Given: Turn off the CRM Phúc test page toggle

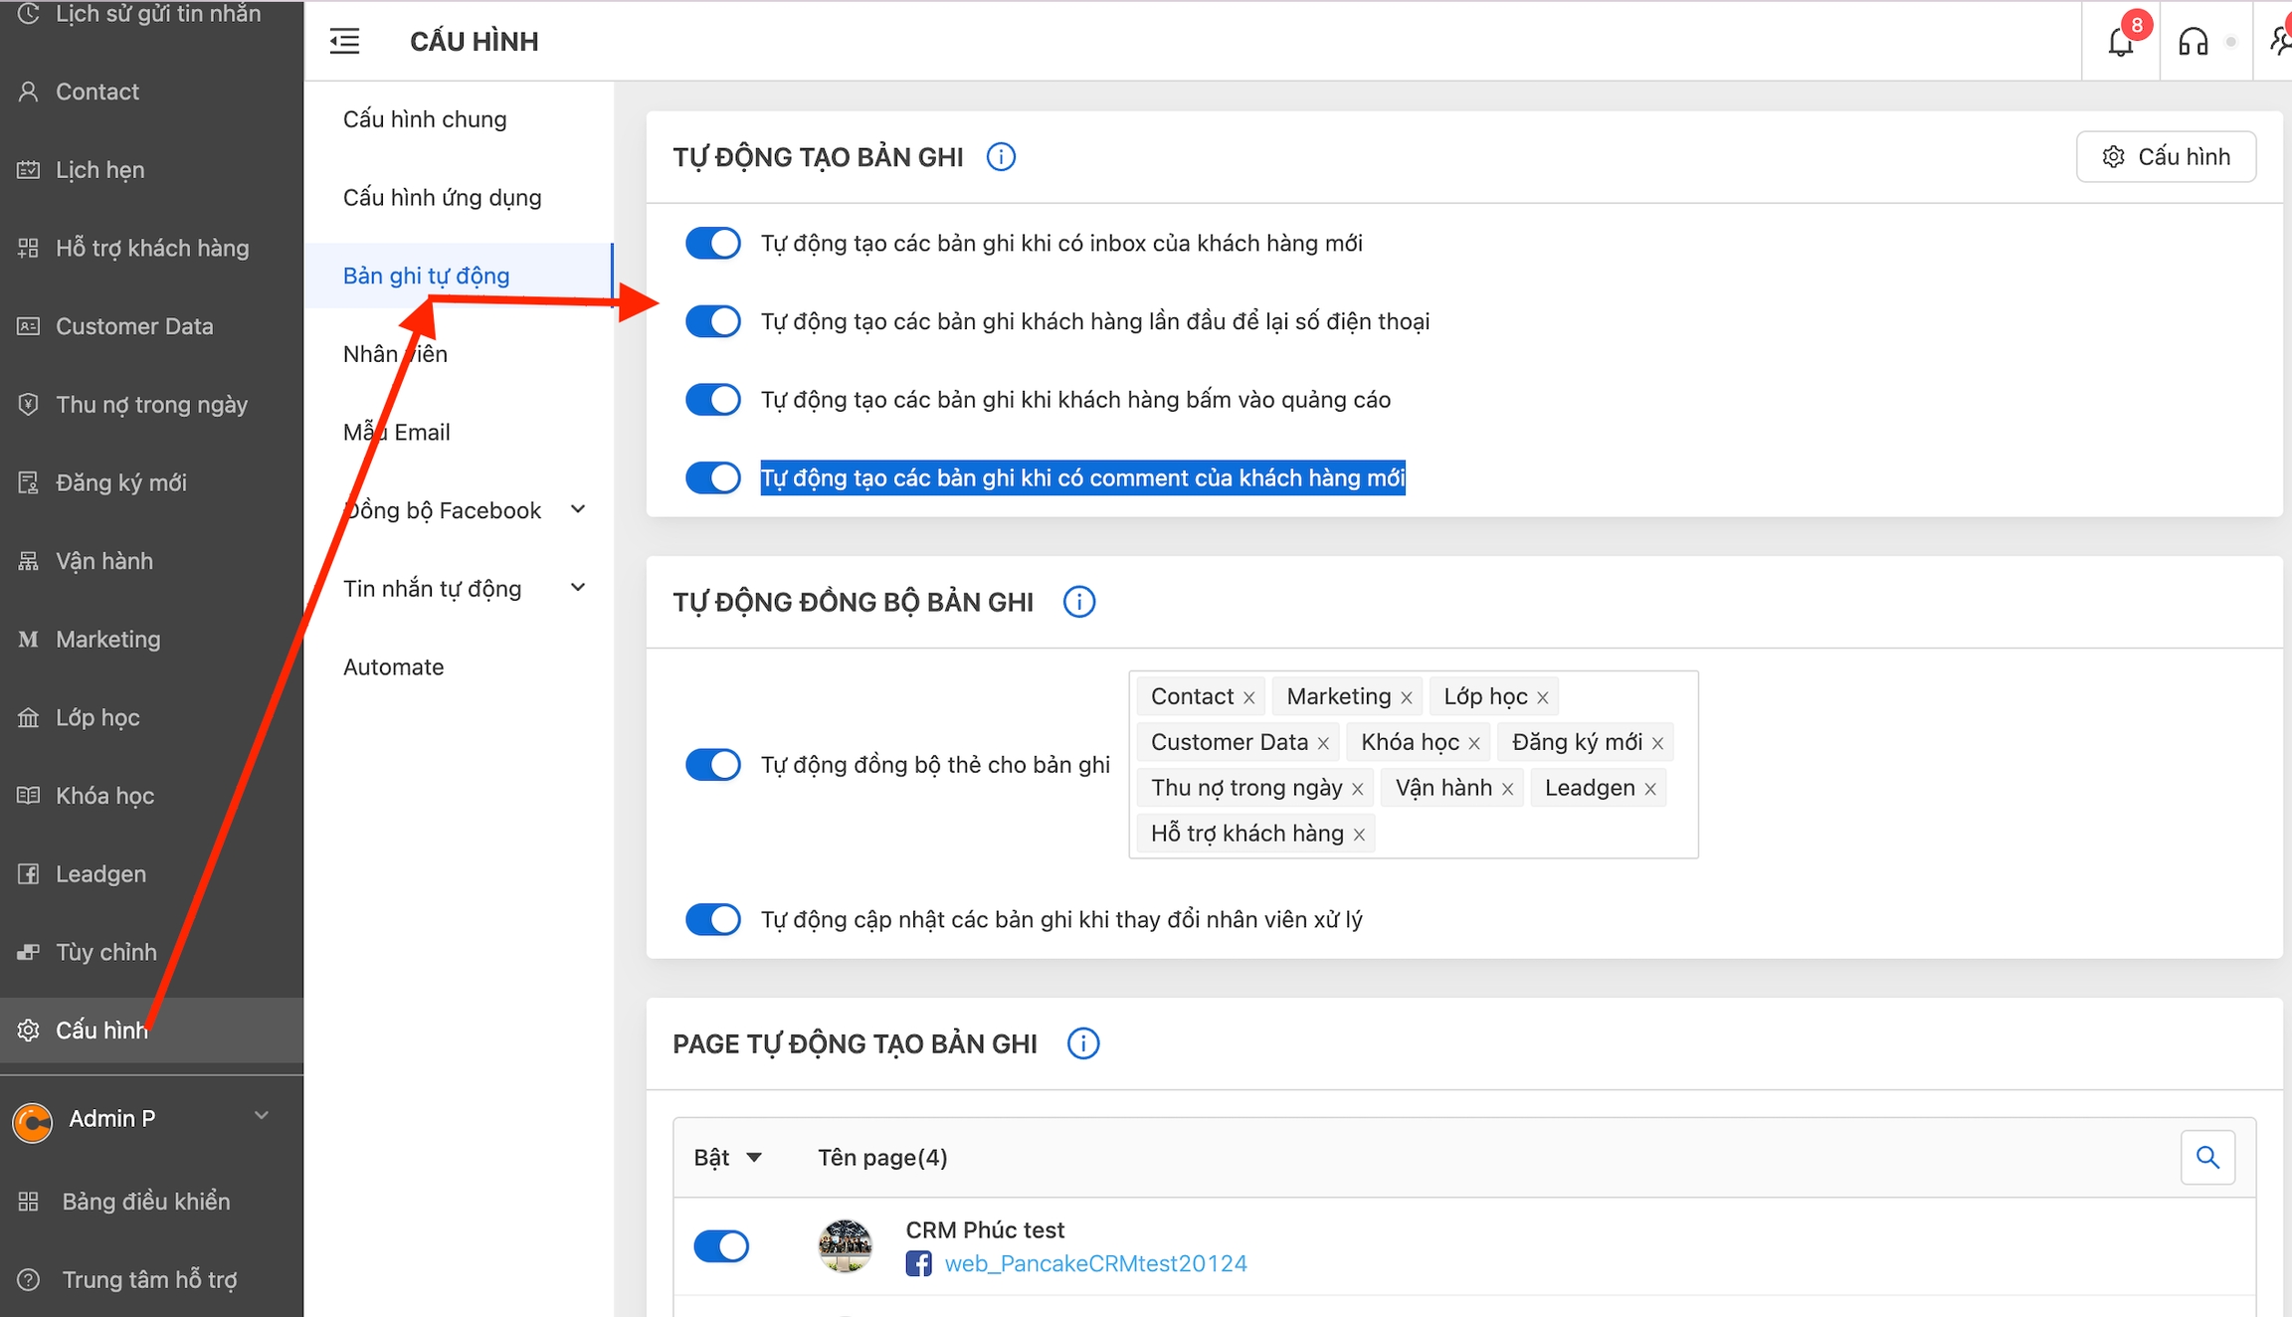Looking at the screenshot, I should (721, 1245).
